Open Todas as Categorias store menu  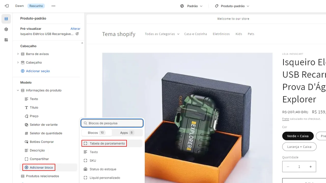(x=162, y=34)
